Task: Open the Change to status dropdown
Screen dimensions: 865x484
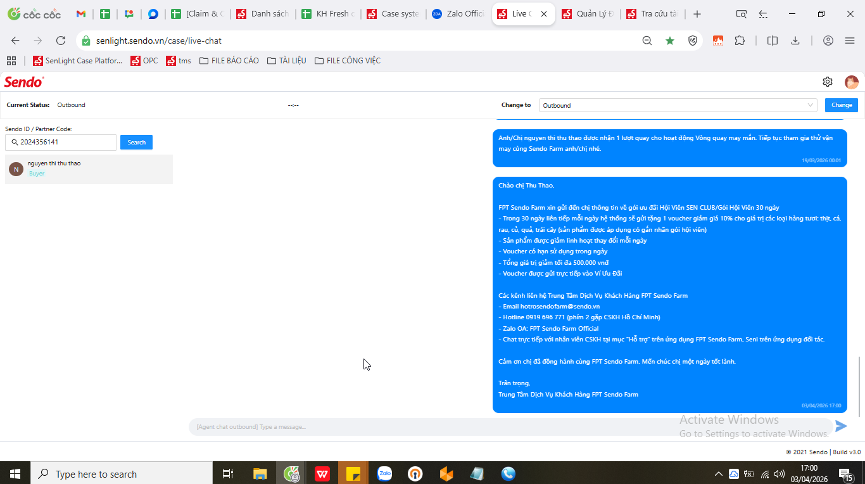Action: [678, 105]
